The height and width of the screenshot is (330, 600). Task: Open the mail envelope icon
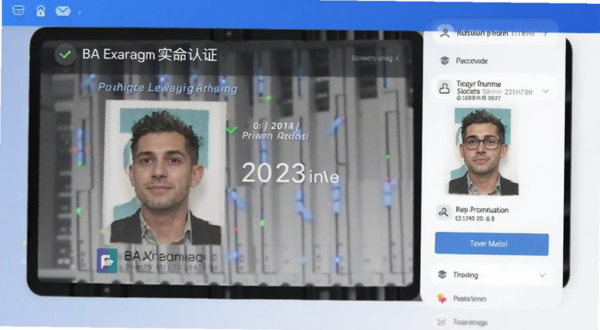click(x=63, y=11)
